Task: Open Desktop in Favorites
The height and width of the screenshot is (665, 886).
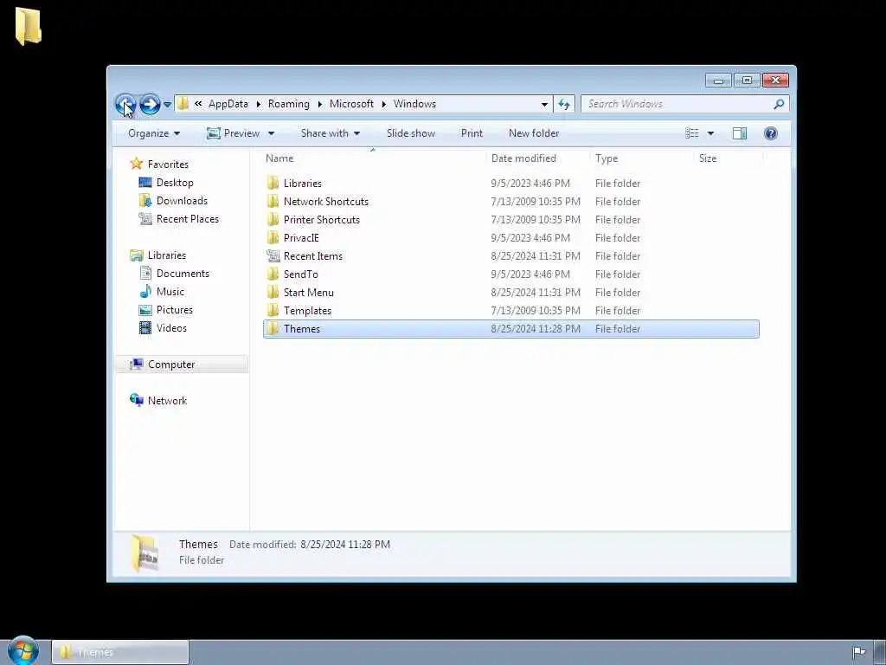Action: point(175,183)
